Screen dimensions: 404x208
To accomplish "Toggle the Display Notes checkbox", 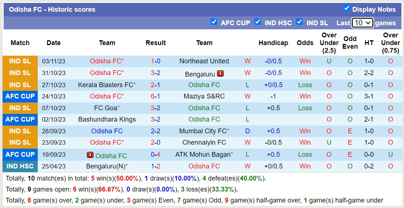I will [x=346, y=8].
